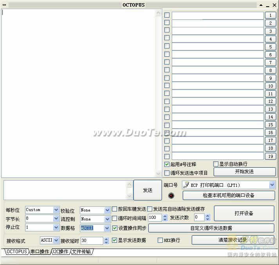Click the text field of send row 12
This screenshot has height=265, width=279.
218,101
